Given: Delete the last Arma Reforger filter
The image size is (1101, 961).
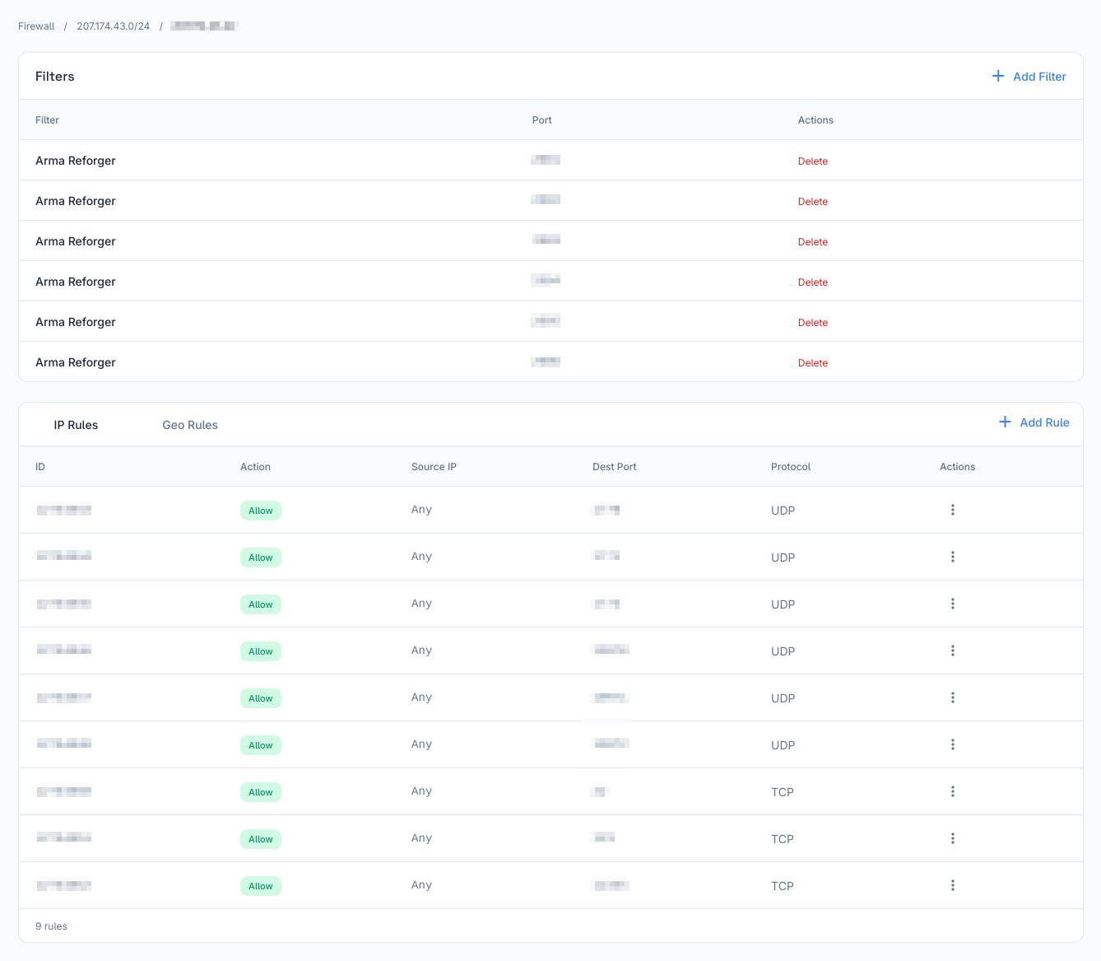Looking at the screenshot, I should [813, 363].
